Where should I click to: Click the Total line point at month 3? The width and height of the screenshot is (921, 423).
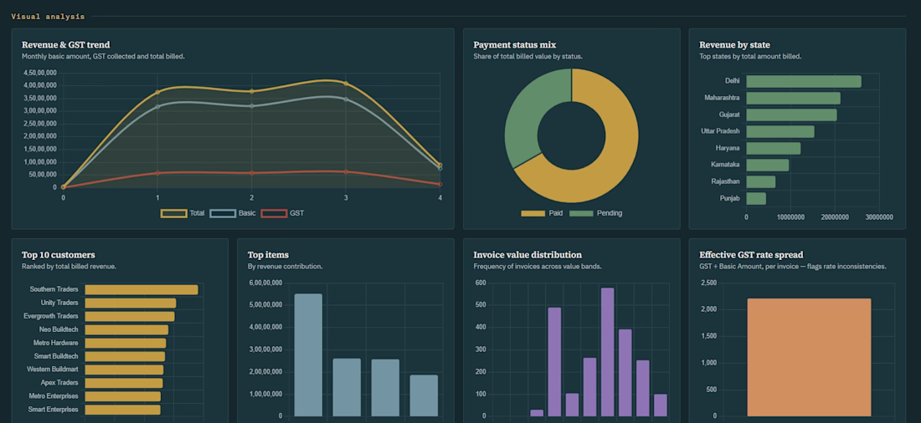(x=345, y=84)
